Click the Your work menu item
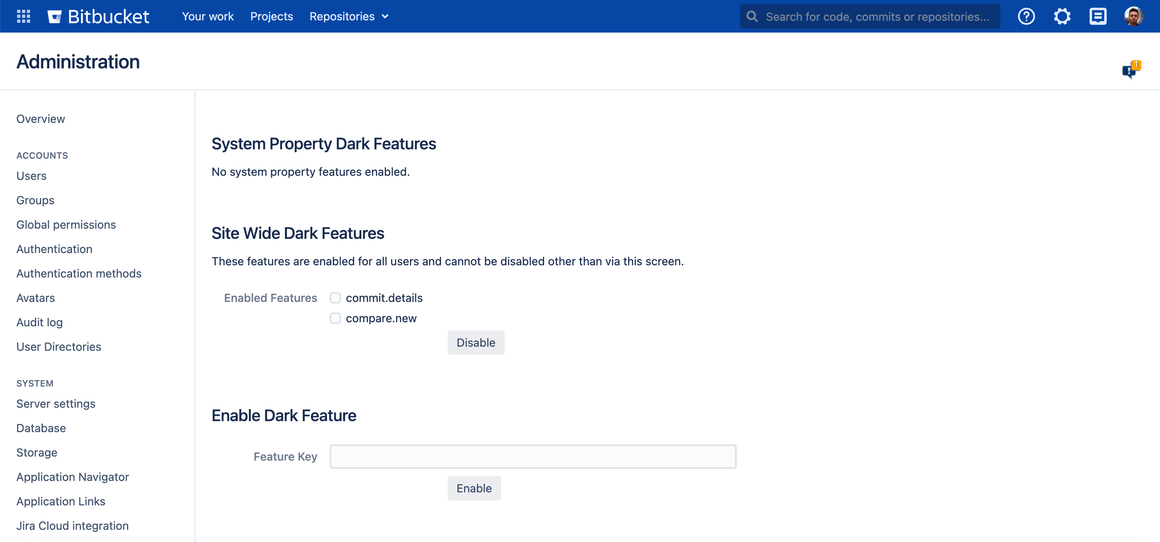 208,16
